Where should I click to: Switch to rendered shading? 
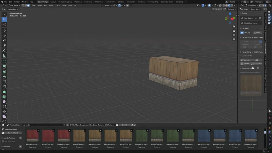[x=232, y=5]
